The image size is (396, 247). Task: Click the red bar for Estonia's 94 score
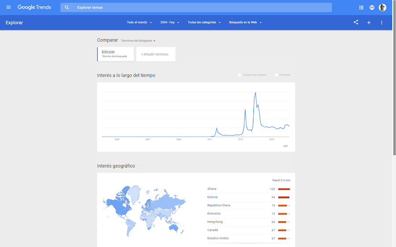click(284, 197)
